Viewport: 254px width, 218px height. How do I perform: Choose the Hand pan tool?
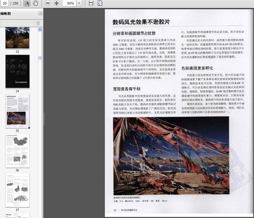pyautogui.click(x=36, y=3)
